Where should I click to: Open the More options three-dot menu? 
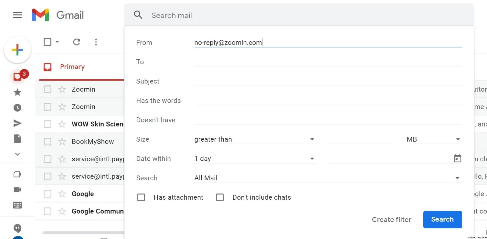96,42
